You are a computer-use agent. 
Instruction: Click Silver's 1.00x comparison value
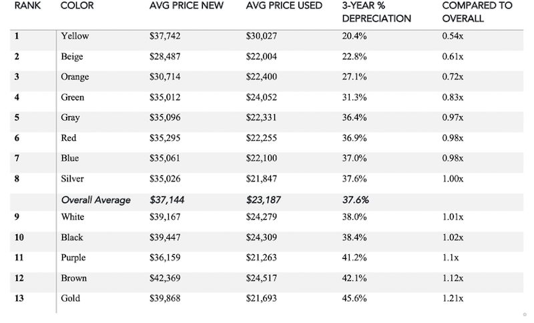click(453, 179)
